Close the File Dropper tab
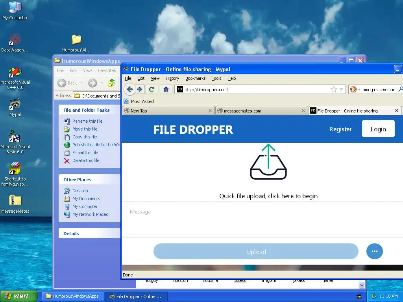 point(397,110)
